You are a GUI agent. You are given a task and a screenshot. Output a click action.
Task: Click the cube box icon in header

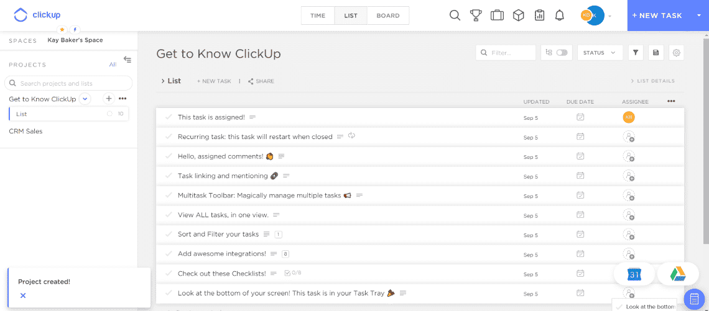point(518,16)
